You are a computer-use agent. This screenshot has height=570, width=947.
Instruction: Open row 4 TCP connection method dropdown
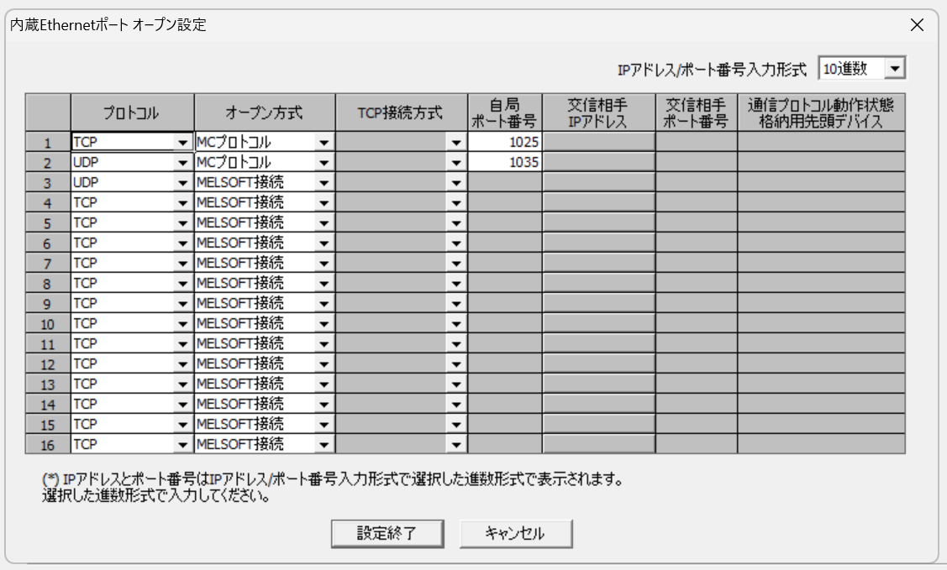tap(456, 203)
